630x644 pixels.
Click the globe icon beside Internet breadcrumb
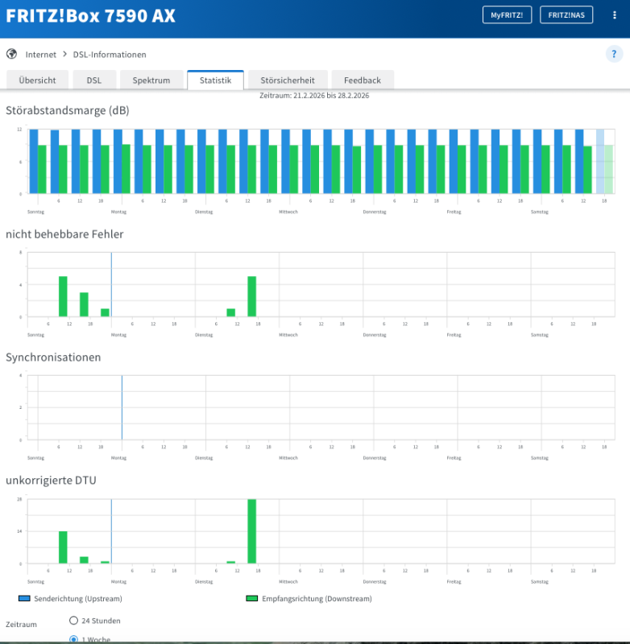point(11,54)
